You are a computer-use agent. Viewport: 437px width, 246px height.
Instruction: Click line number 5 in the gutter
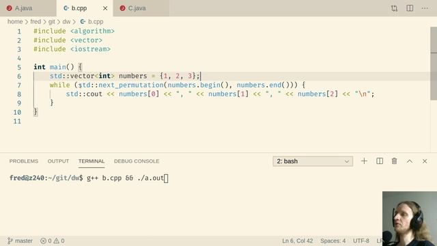pos(19,67)
